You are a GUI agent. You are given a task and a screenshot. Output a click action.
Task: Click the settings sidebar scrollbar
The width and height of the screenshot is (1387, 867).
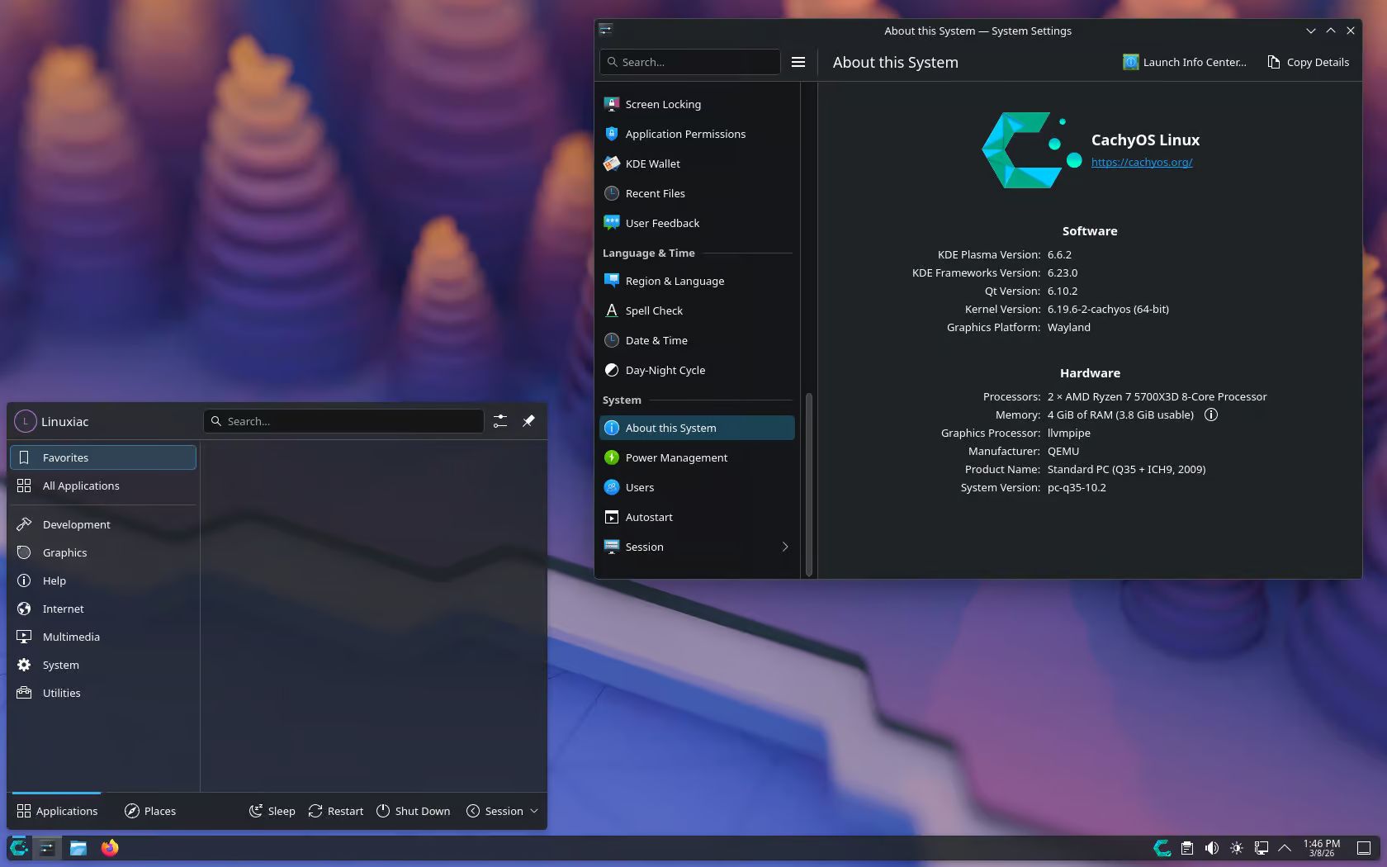coord(808,483)
